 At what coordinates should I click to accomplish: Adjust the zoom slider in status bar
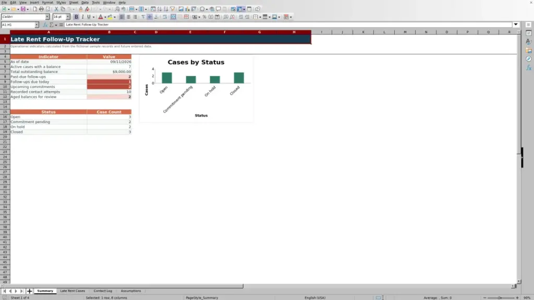click(501, 297)
